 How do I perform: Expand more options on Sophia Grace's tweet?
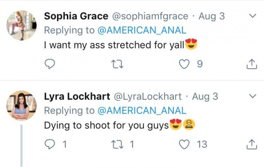(x=252, y=16)
